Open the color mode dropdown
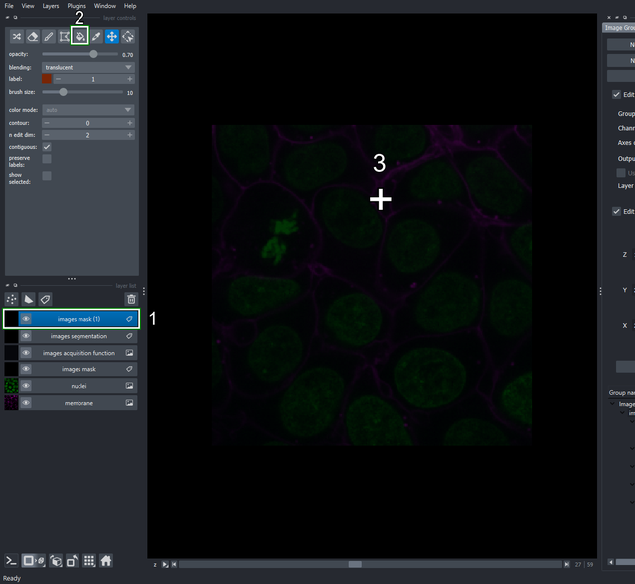 click(88, 110)
